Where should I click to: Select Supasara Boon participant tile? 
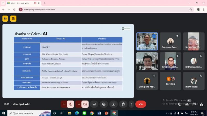(x=170, y=42)
